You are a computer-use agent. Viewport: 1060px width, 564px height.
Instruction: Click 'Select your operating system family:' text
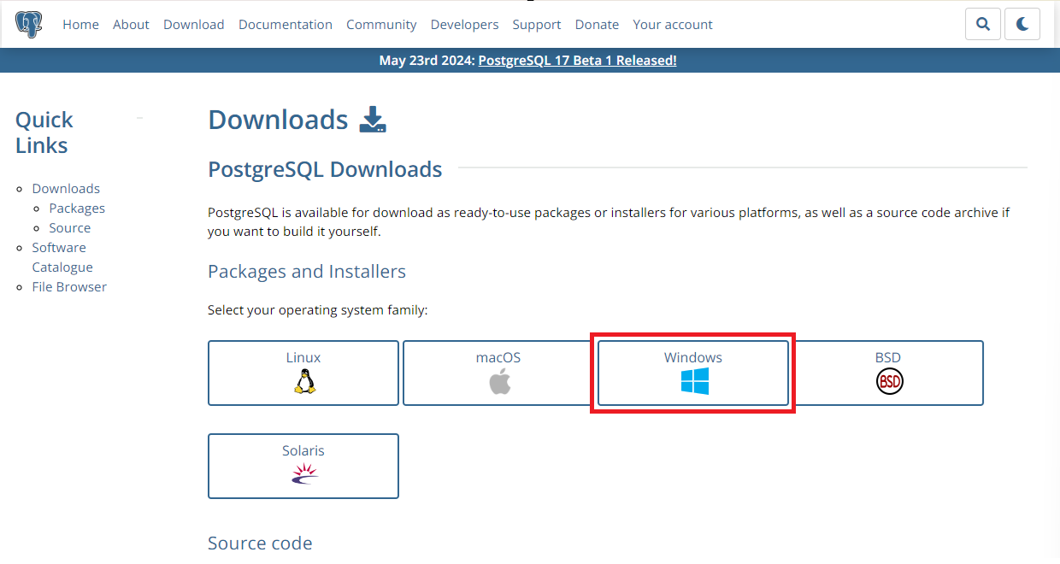pyautogui.click(x=318, y=309)
